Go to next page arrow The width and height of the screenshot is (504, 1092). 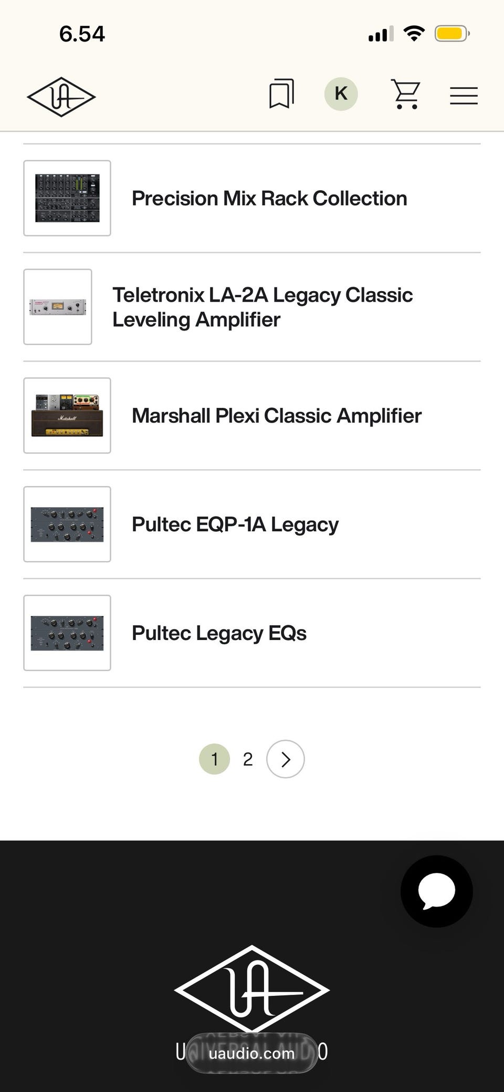285,759
